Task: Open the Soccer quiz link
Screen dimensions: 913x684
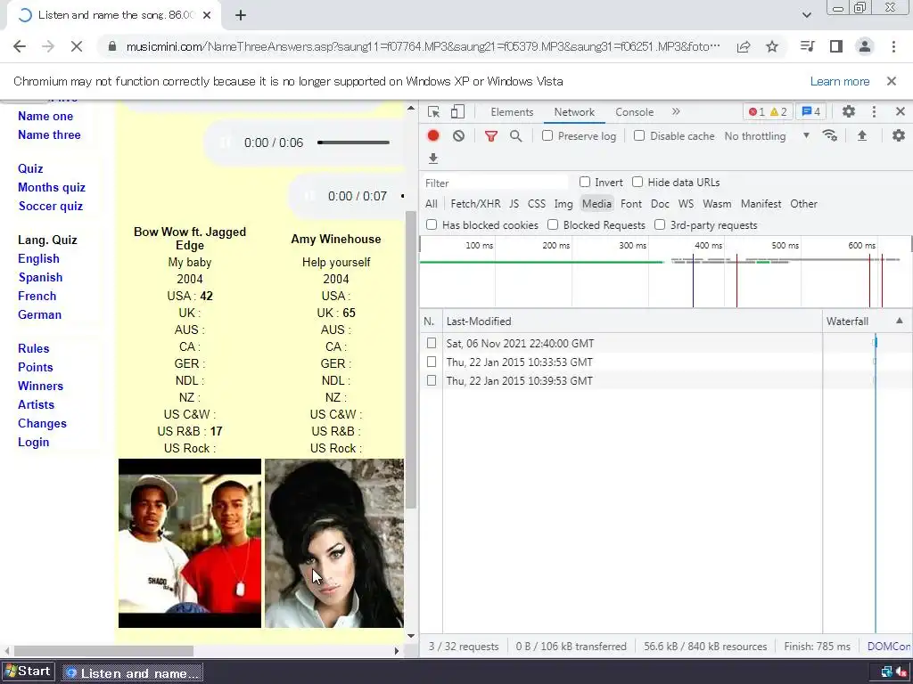Action: [x=51, y=206]
